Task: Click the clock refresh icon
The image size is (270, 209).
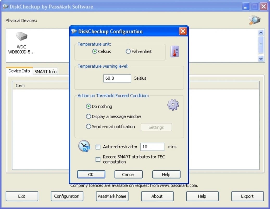Action: coord(84,146)
